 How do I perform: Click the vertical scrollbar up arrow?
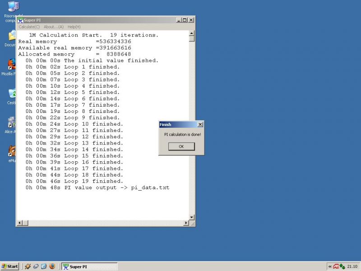191,33
